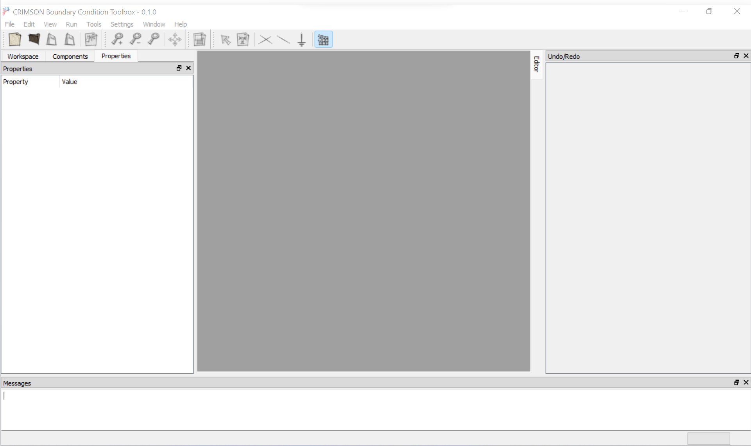The height and width of the screenshot is (446, 751).
Task: Switch to the Components tab
Action: [x=70, y=56]
